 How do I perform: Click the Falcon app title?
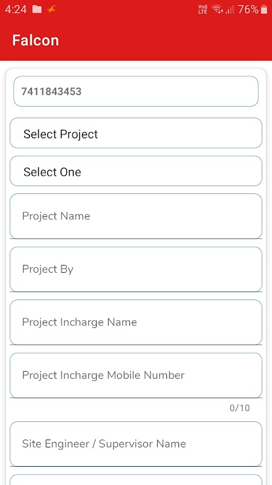click(36, 41)
